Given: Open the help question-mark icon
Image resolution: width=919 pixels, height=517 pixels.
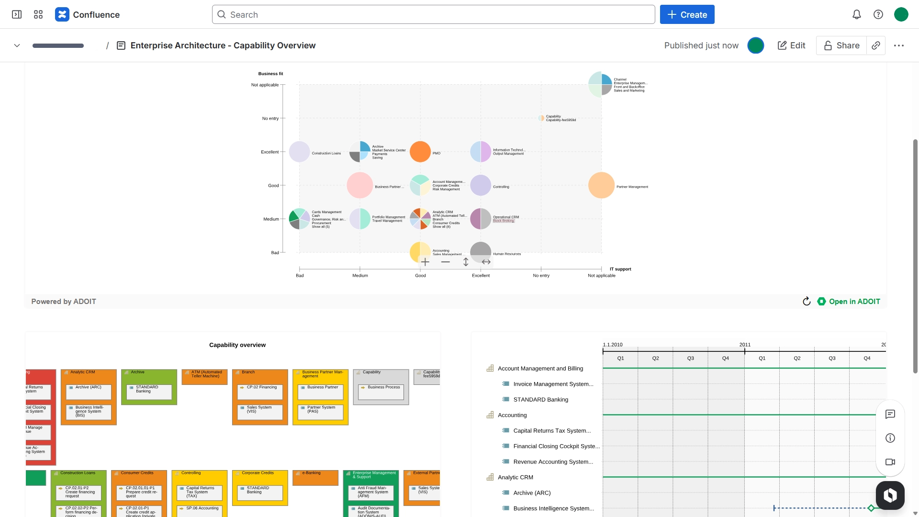Looking at the screenshot, I should pos(878,14).
